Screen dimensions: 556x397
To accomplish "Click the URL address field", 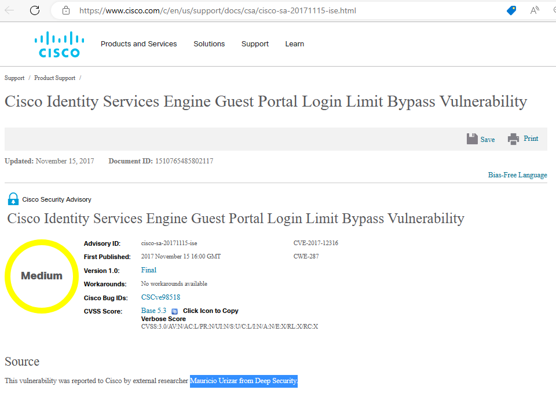I will [x=218, y=10].
